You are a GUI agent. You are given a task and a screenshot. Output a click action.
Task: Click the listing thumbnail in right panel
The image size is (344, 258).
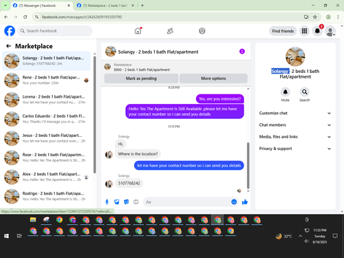(295, 56)
